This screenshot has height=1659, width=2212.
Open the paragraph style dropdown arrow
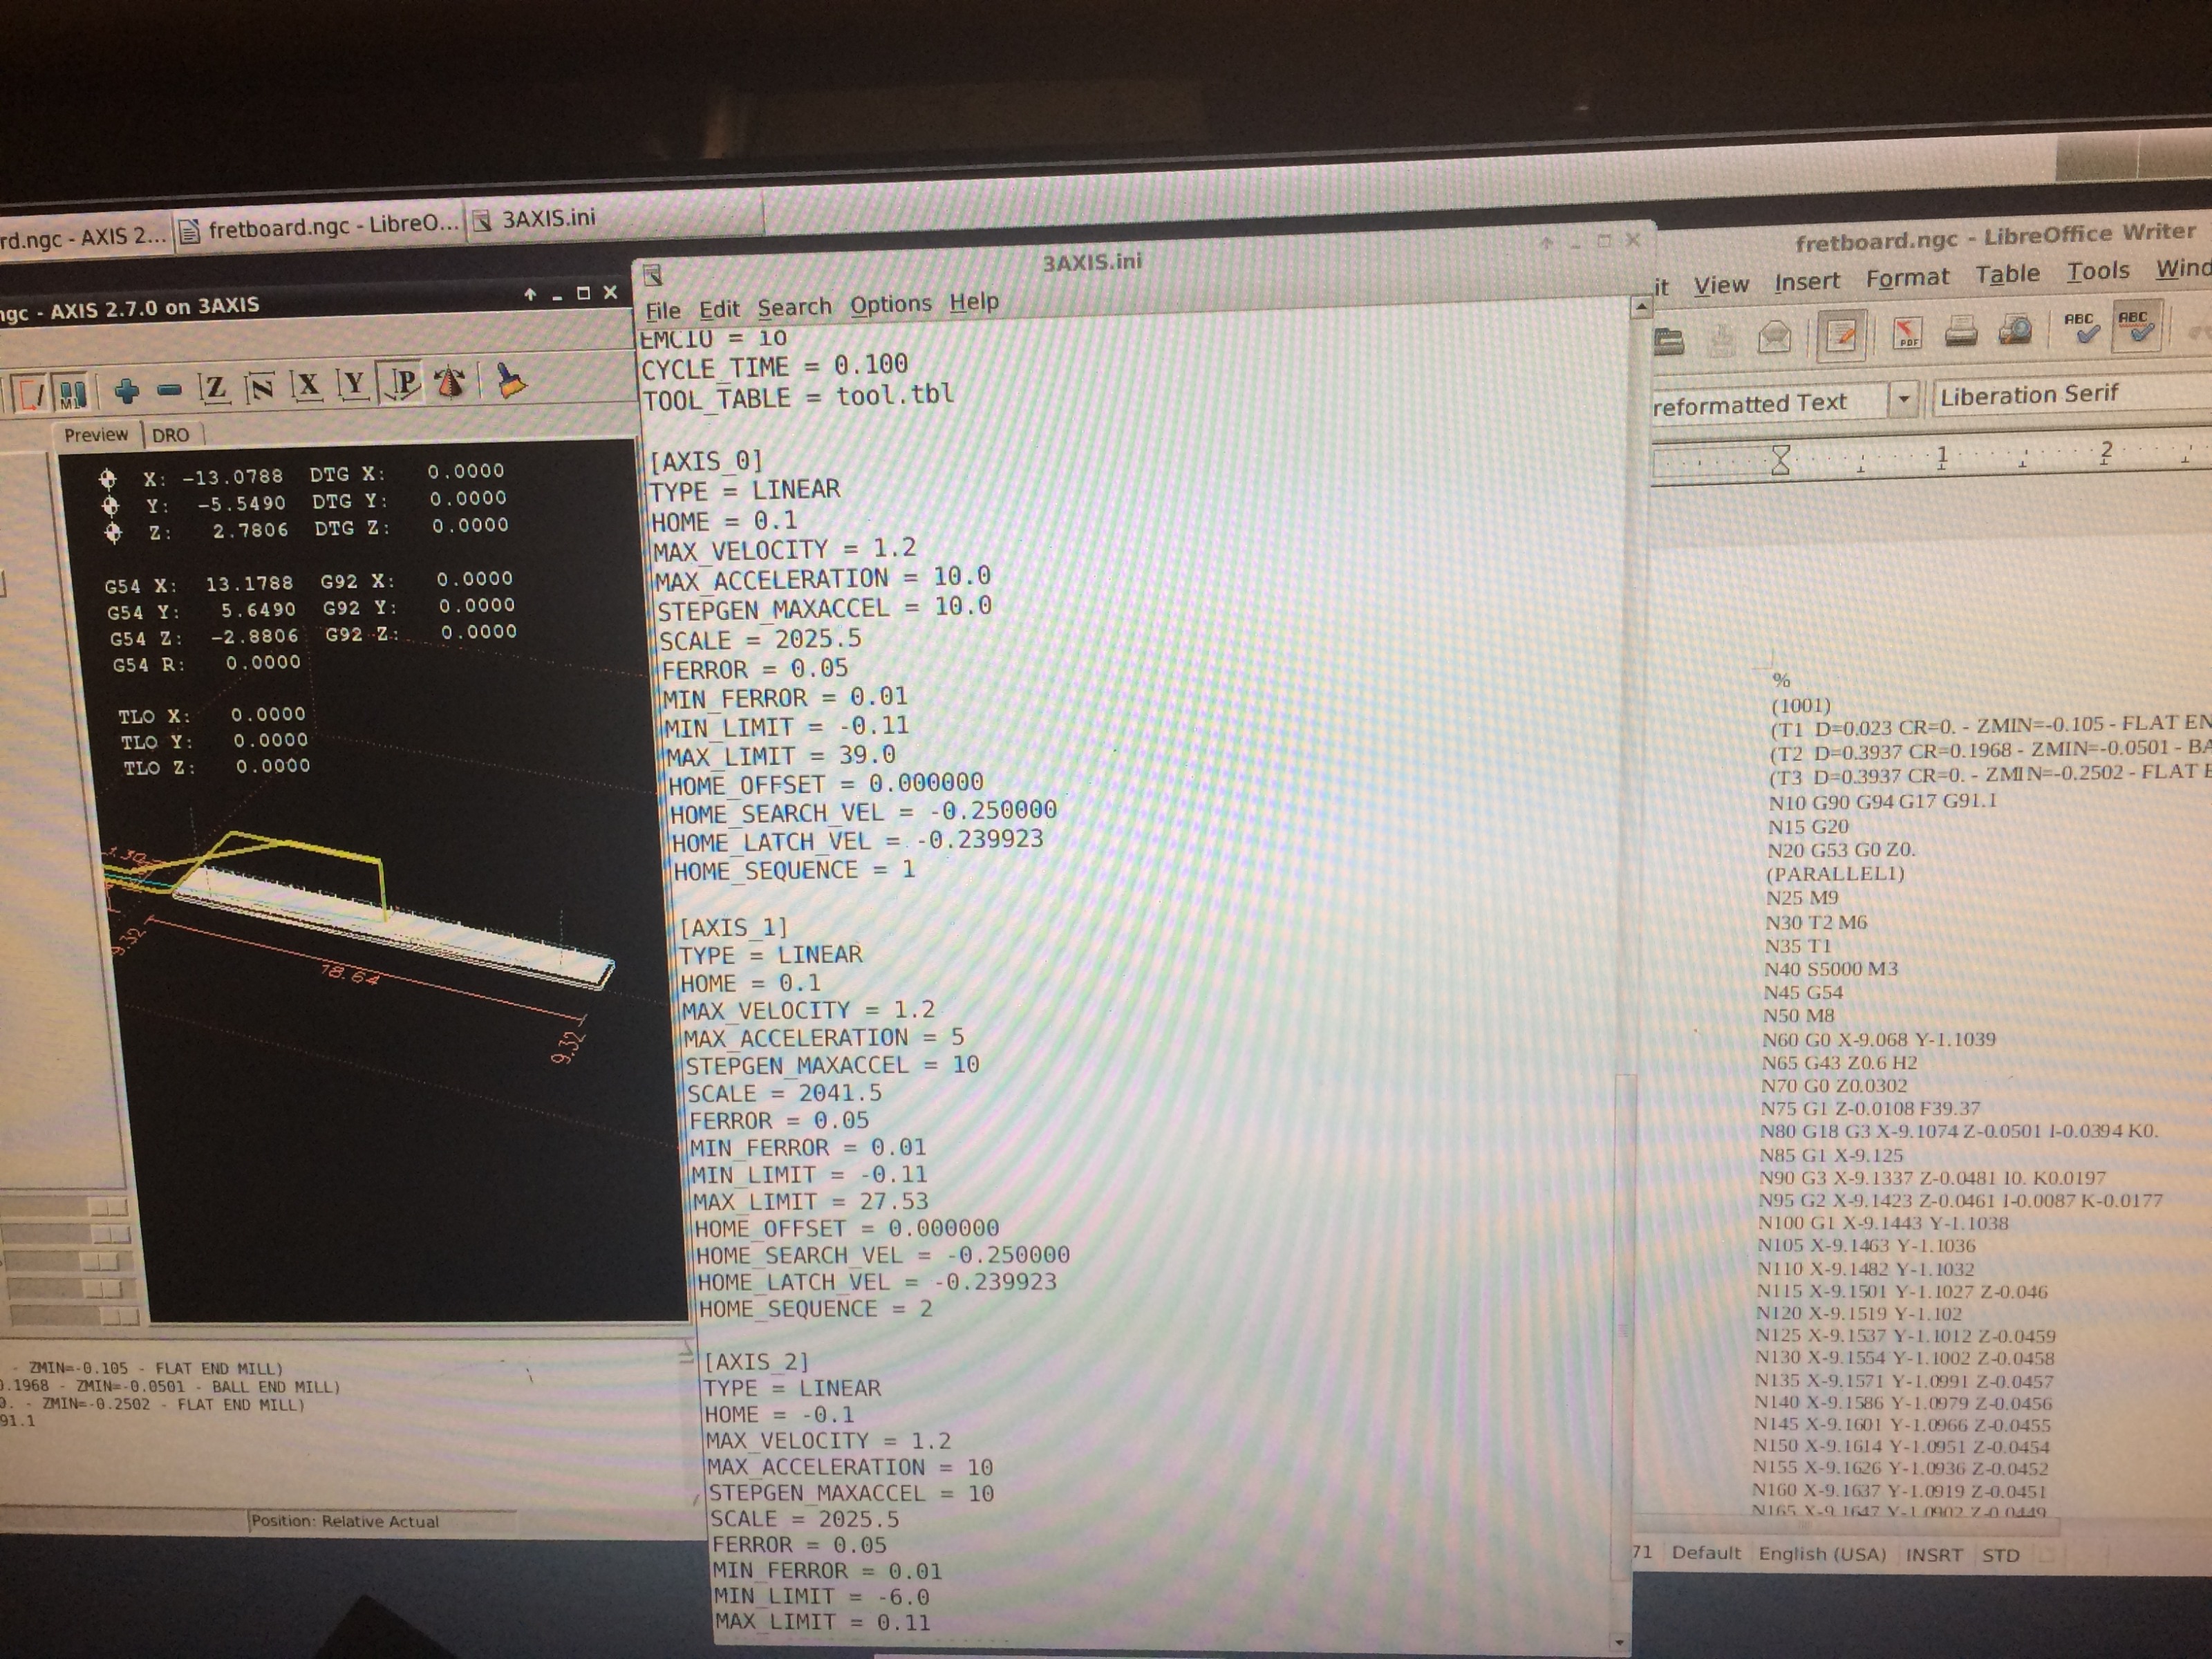tap(1903, 399)
